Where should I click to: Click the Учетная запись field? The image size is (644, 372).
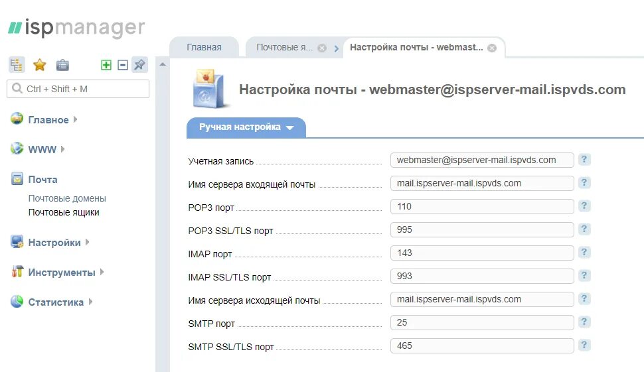click(x=482, y=160)
